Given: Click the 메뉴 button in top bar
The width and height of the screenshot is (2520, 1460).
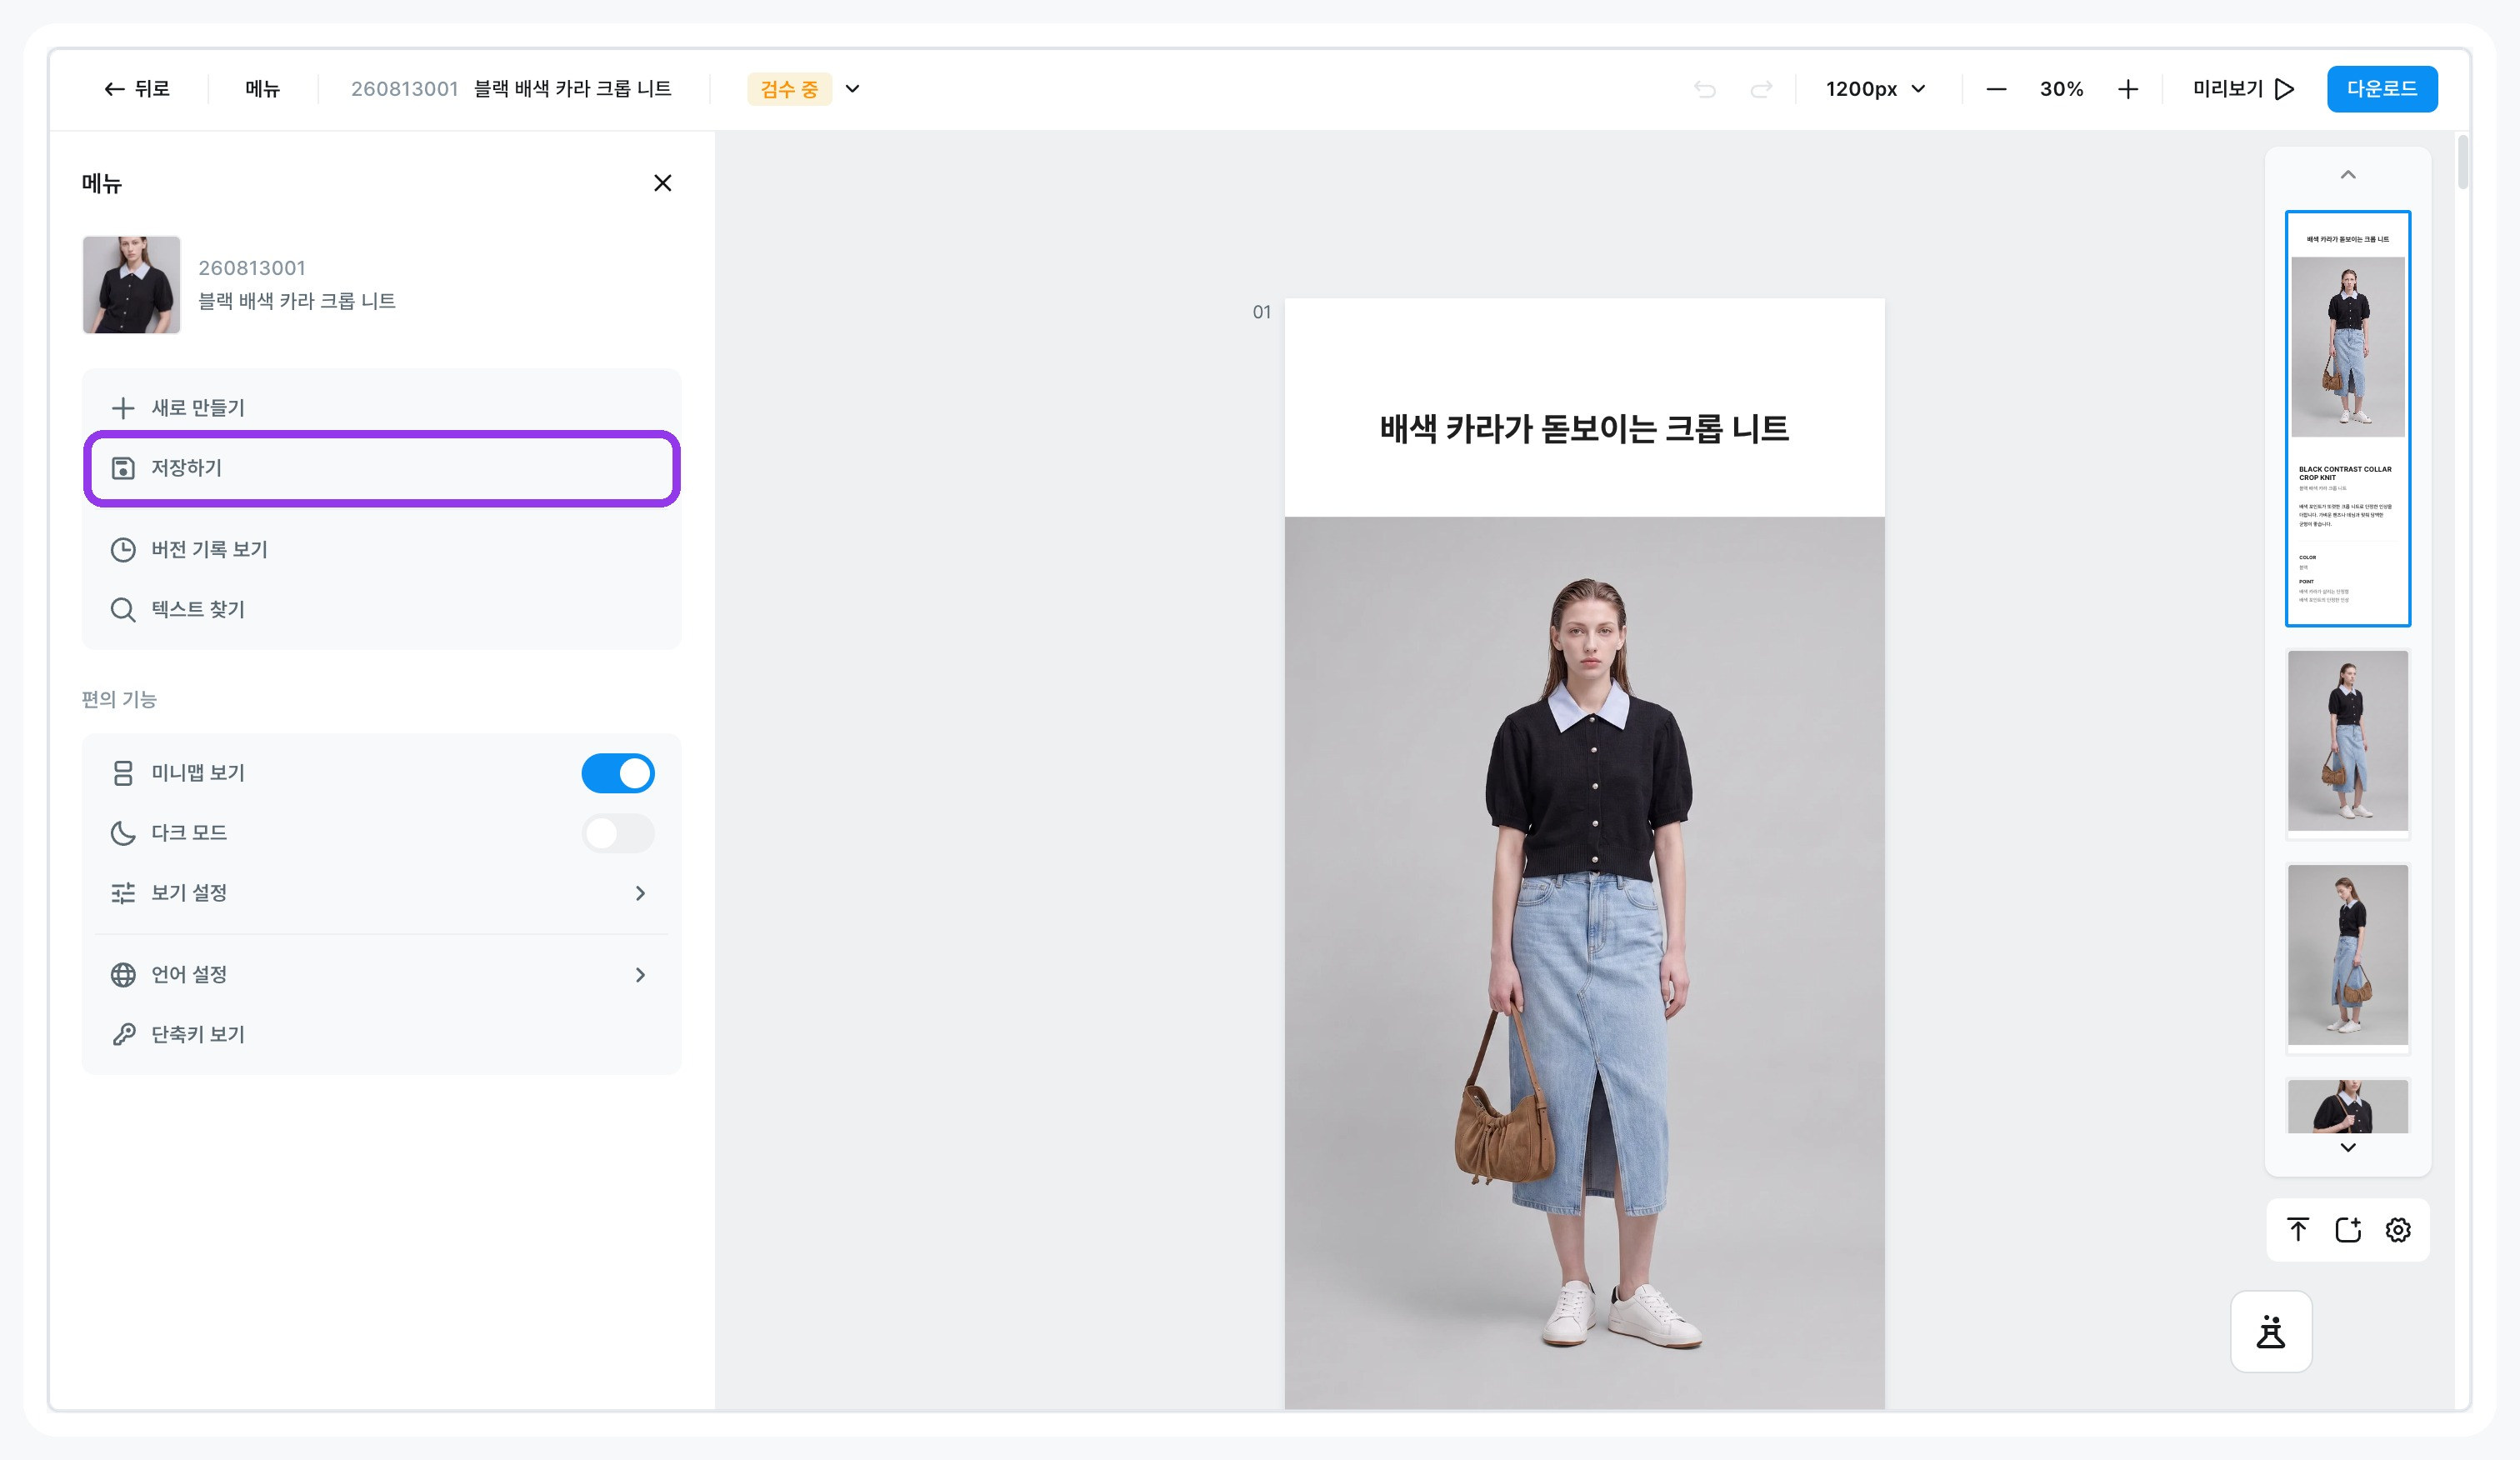Looking at the screenshot, I should (263, 89).
